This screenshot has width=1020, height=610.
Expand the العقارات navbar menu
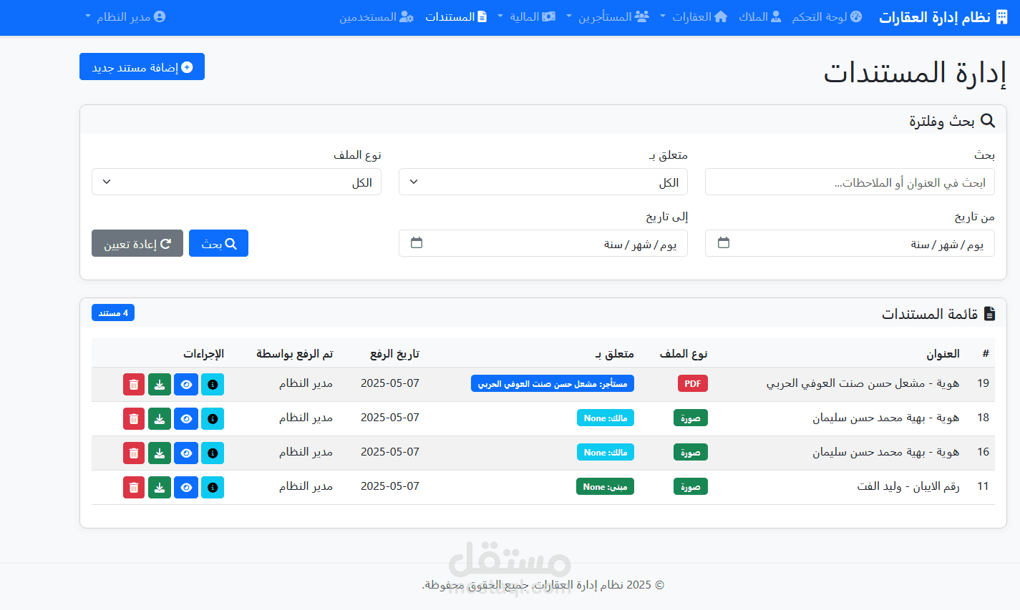click(693, 16)
